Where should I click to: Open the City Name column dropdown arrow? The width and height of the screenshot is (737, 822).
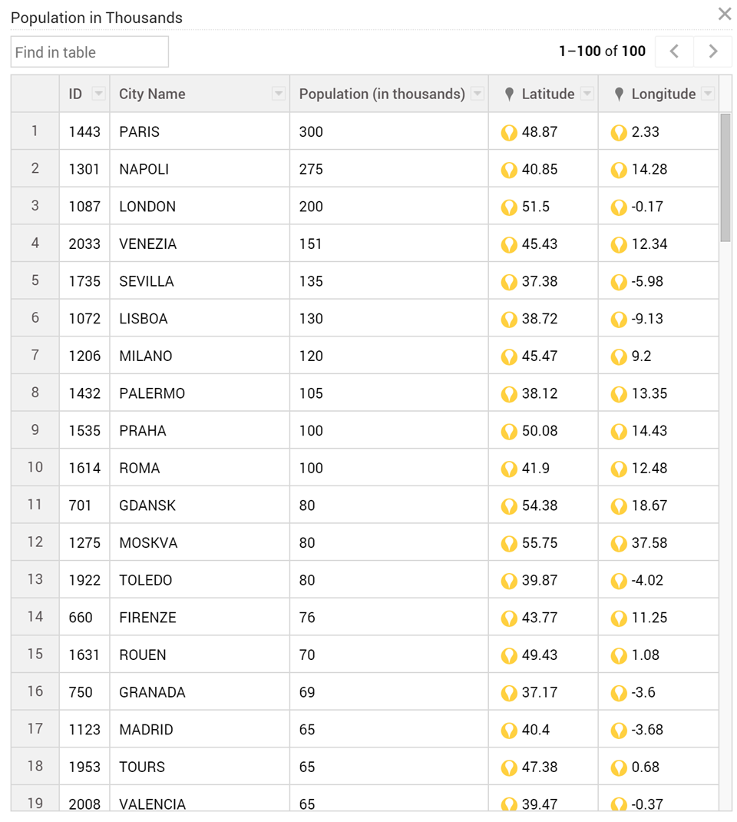click(279, 94)
